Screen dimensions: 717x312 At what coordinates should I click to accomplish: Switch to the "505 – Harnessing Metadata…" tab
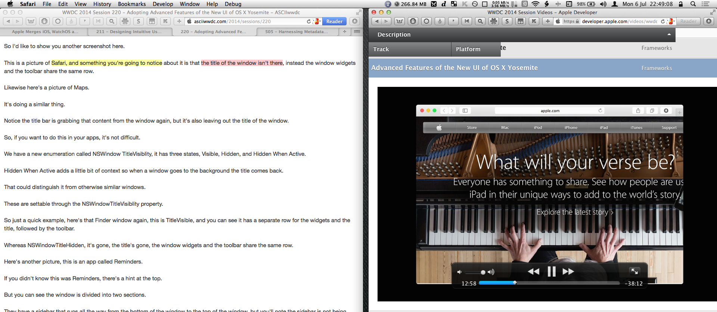[297, 32]
